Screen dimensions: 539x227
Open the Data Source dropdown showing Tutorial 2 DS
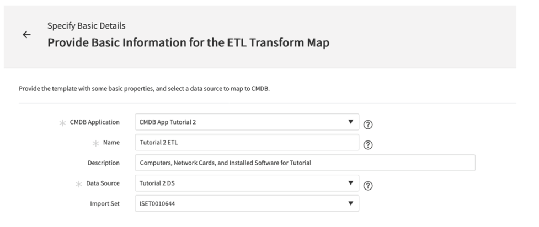tap(247, 183)
